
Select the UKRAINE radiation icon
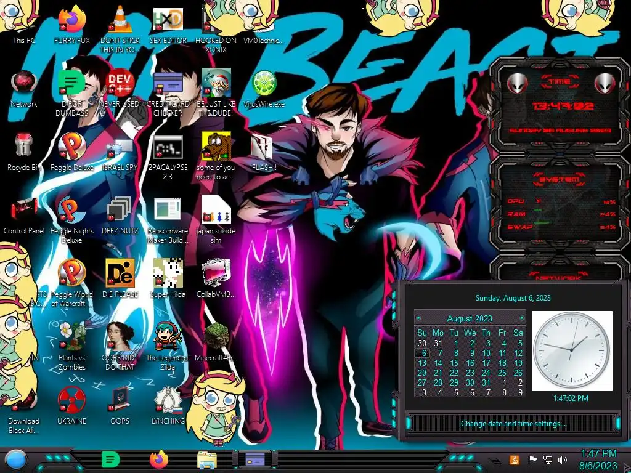[x=71, y=400]
